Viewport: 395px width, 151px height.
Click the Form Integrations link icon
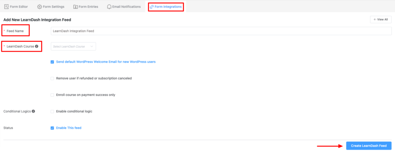[x=152, y=7]
